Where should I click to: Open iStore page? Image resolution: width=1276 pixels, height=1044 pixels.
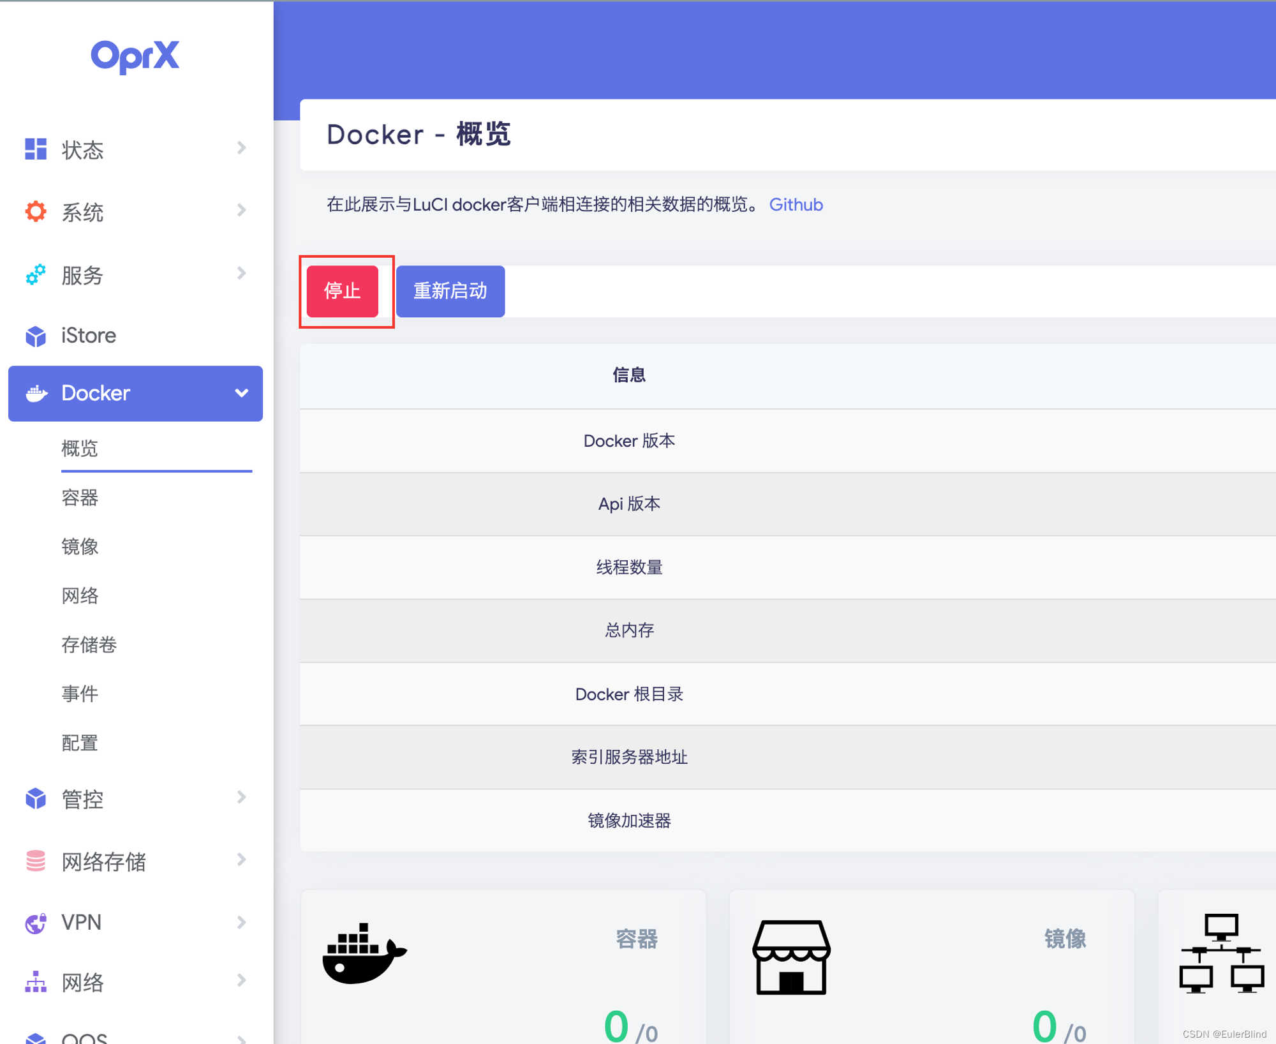[x=135, y=336]
